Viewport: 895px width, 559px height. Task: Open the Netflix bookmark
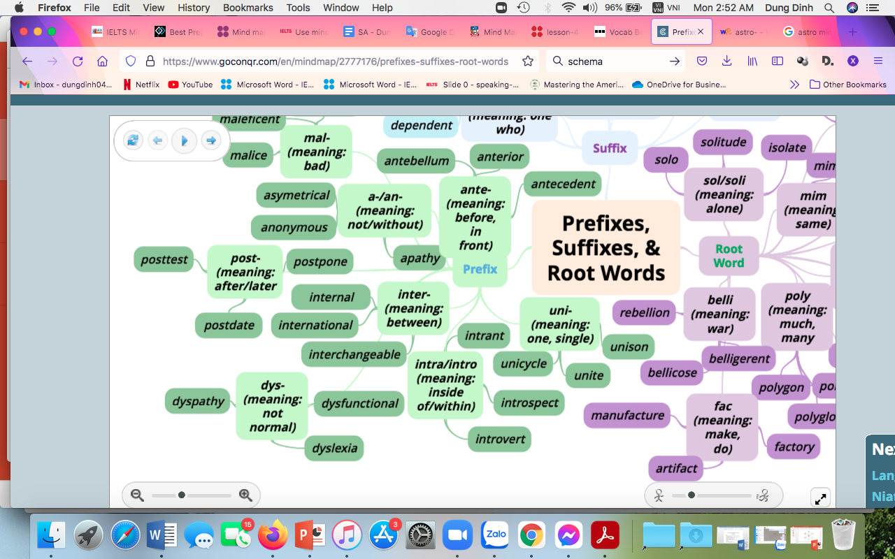(141, 85)
